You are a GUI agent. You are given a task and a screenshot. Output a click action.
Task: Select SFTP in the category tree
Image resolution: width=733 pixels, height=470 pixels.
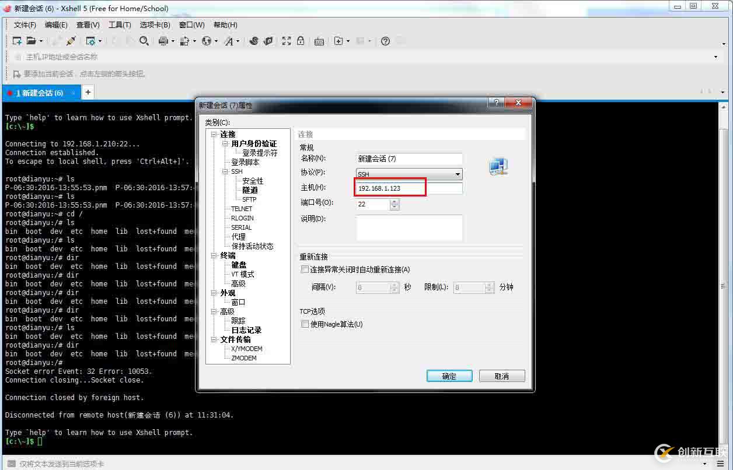[249, 199]
